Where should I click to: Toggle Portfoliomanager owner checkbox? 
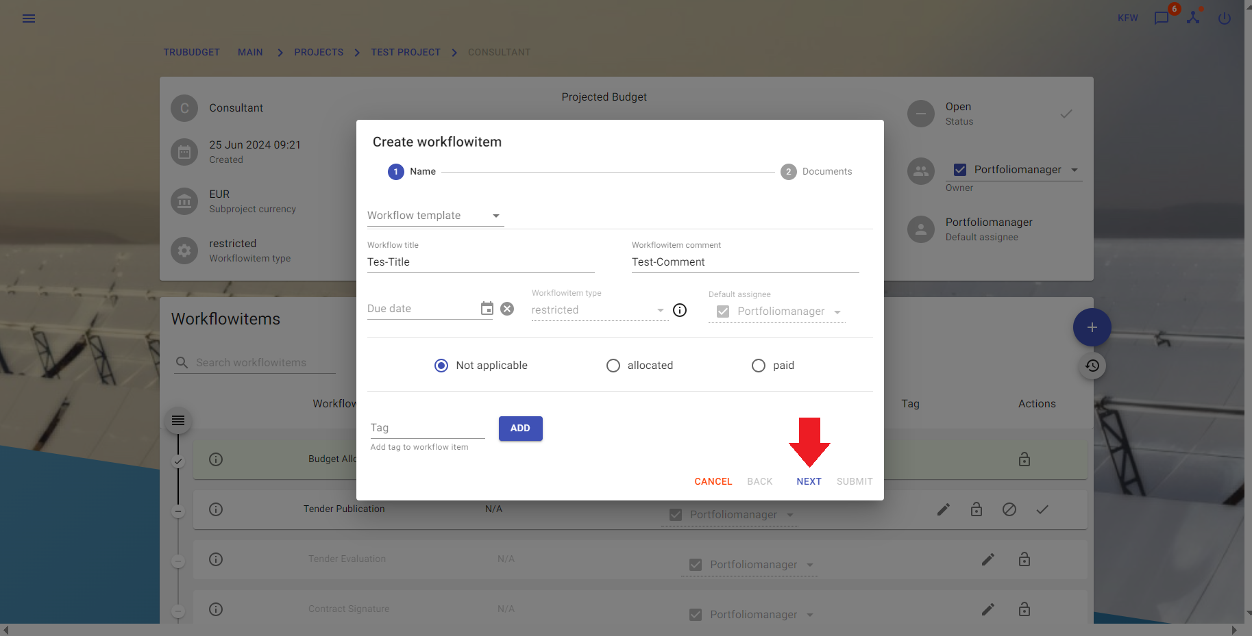(960, 170)
